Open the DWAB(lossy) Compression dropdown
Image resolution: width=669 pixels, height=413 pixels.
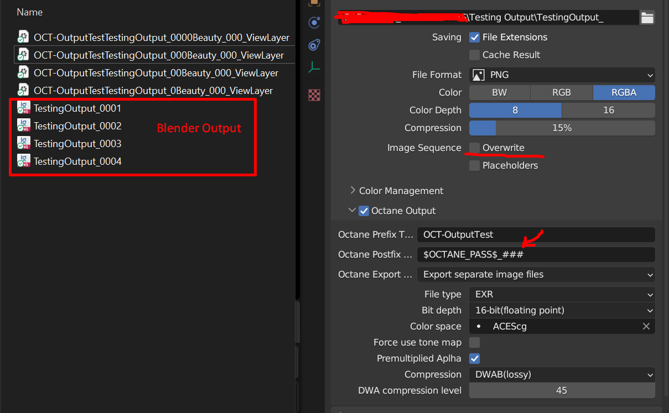pyautogui.click(x=562, y=374)
